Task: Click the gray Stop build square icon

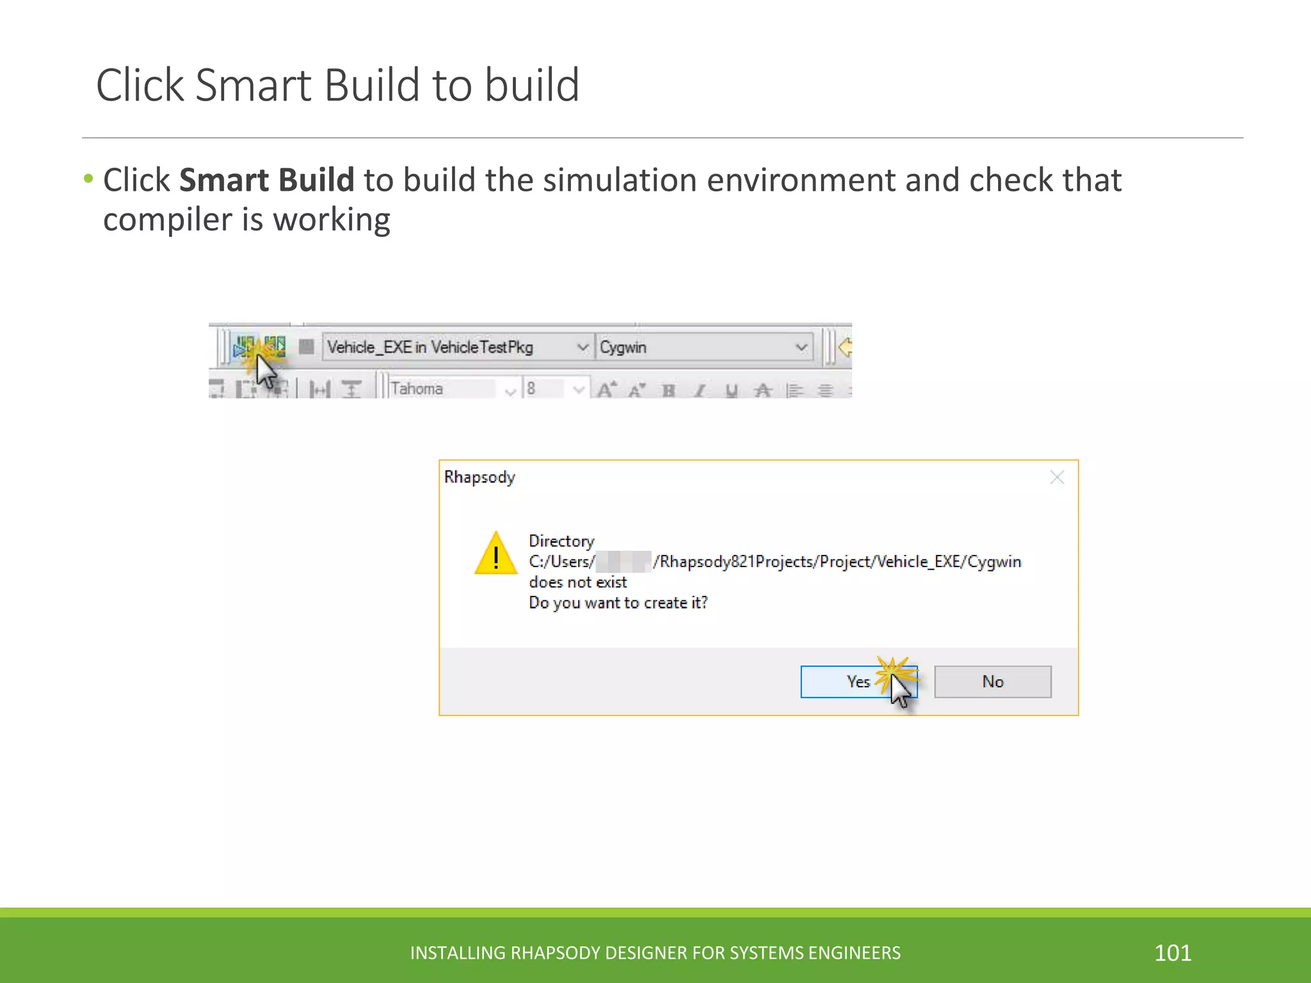Action: tap(307, 347)
